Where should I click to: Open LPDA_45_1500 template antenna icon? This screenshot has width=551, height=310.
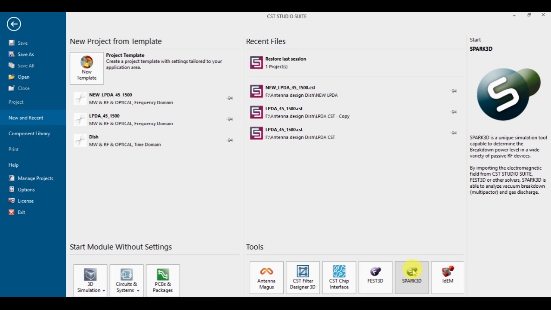pos(80,119)
